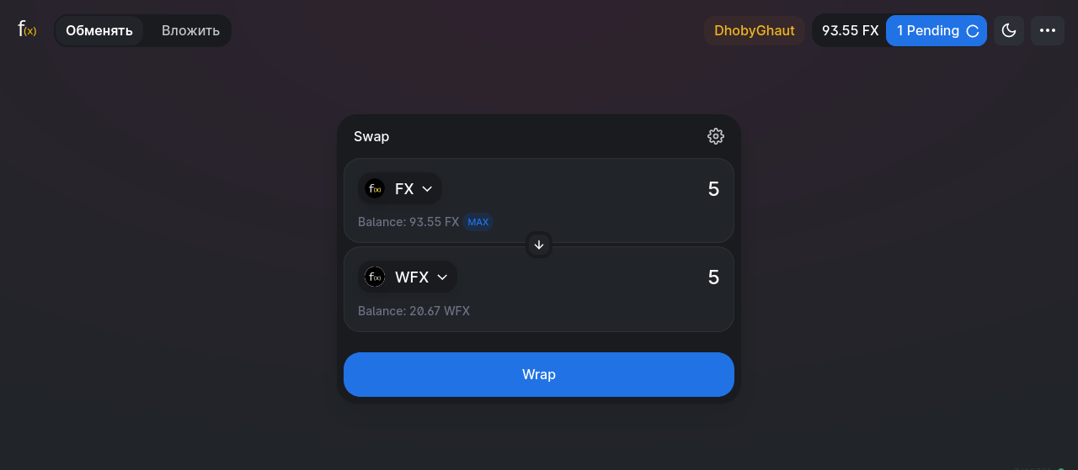View the 1 Pending transaction
The width and height of the screenshot is (1078, 470).
point(937,31)
